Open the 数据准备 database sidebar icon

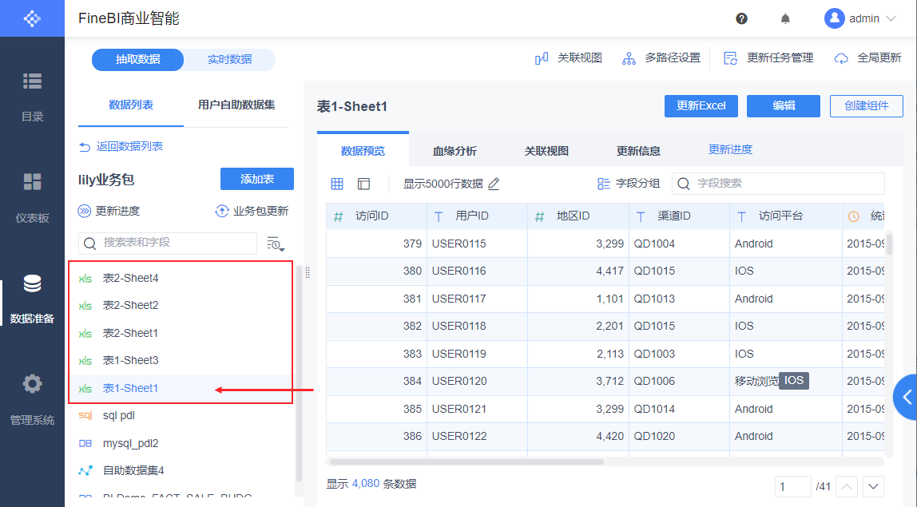coord(32,283)
